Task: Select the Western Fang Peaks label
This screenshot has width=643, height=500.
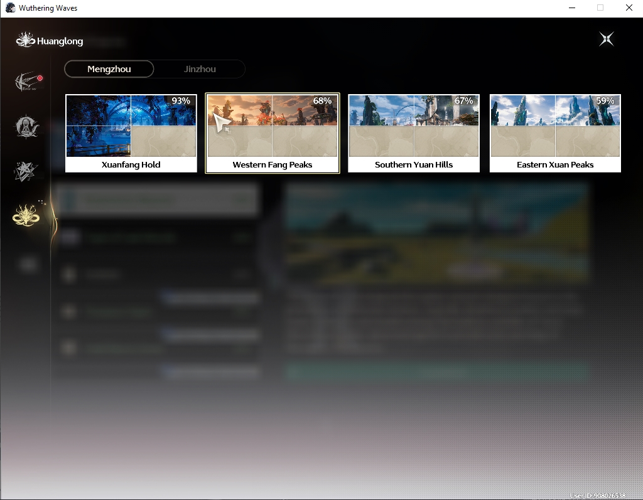Action: pyautogui.click(x=273, y=165)
